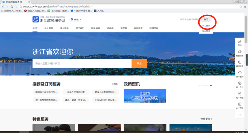This screenshot has height=133, width=248.
Task: Open the 服务清单 navigation tab
Action: 96,28
